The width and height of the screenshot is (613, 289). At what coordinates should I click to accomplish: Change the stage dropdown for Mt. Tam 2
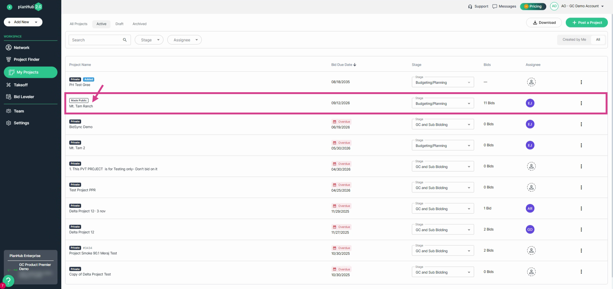click(443, 145)
